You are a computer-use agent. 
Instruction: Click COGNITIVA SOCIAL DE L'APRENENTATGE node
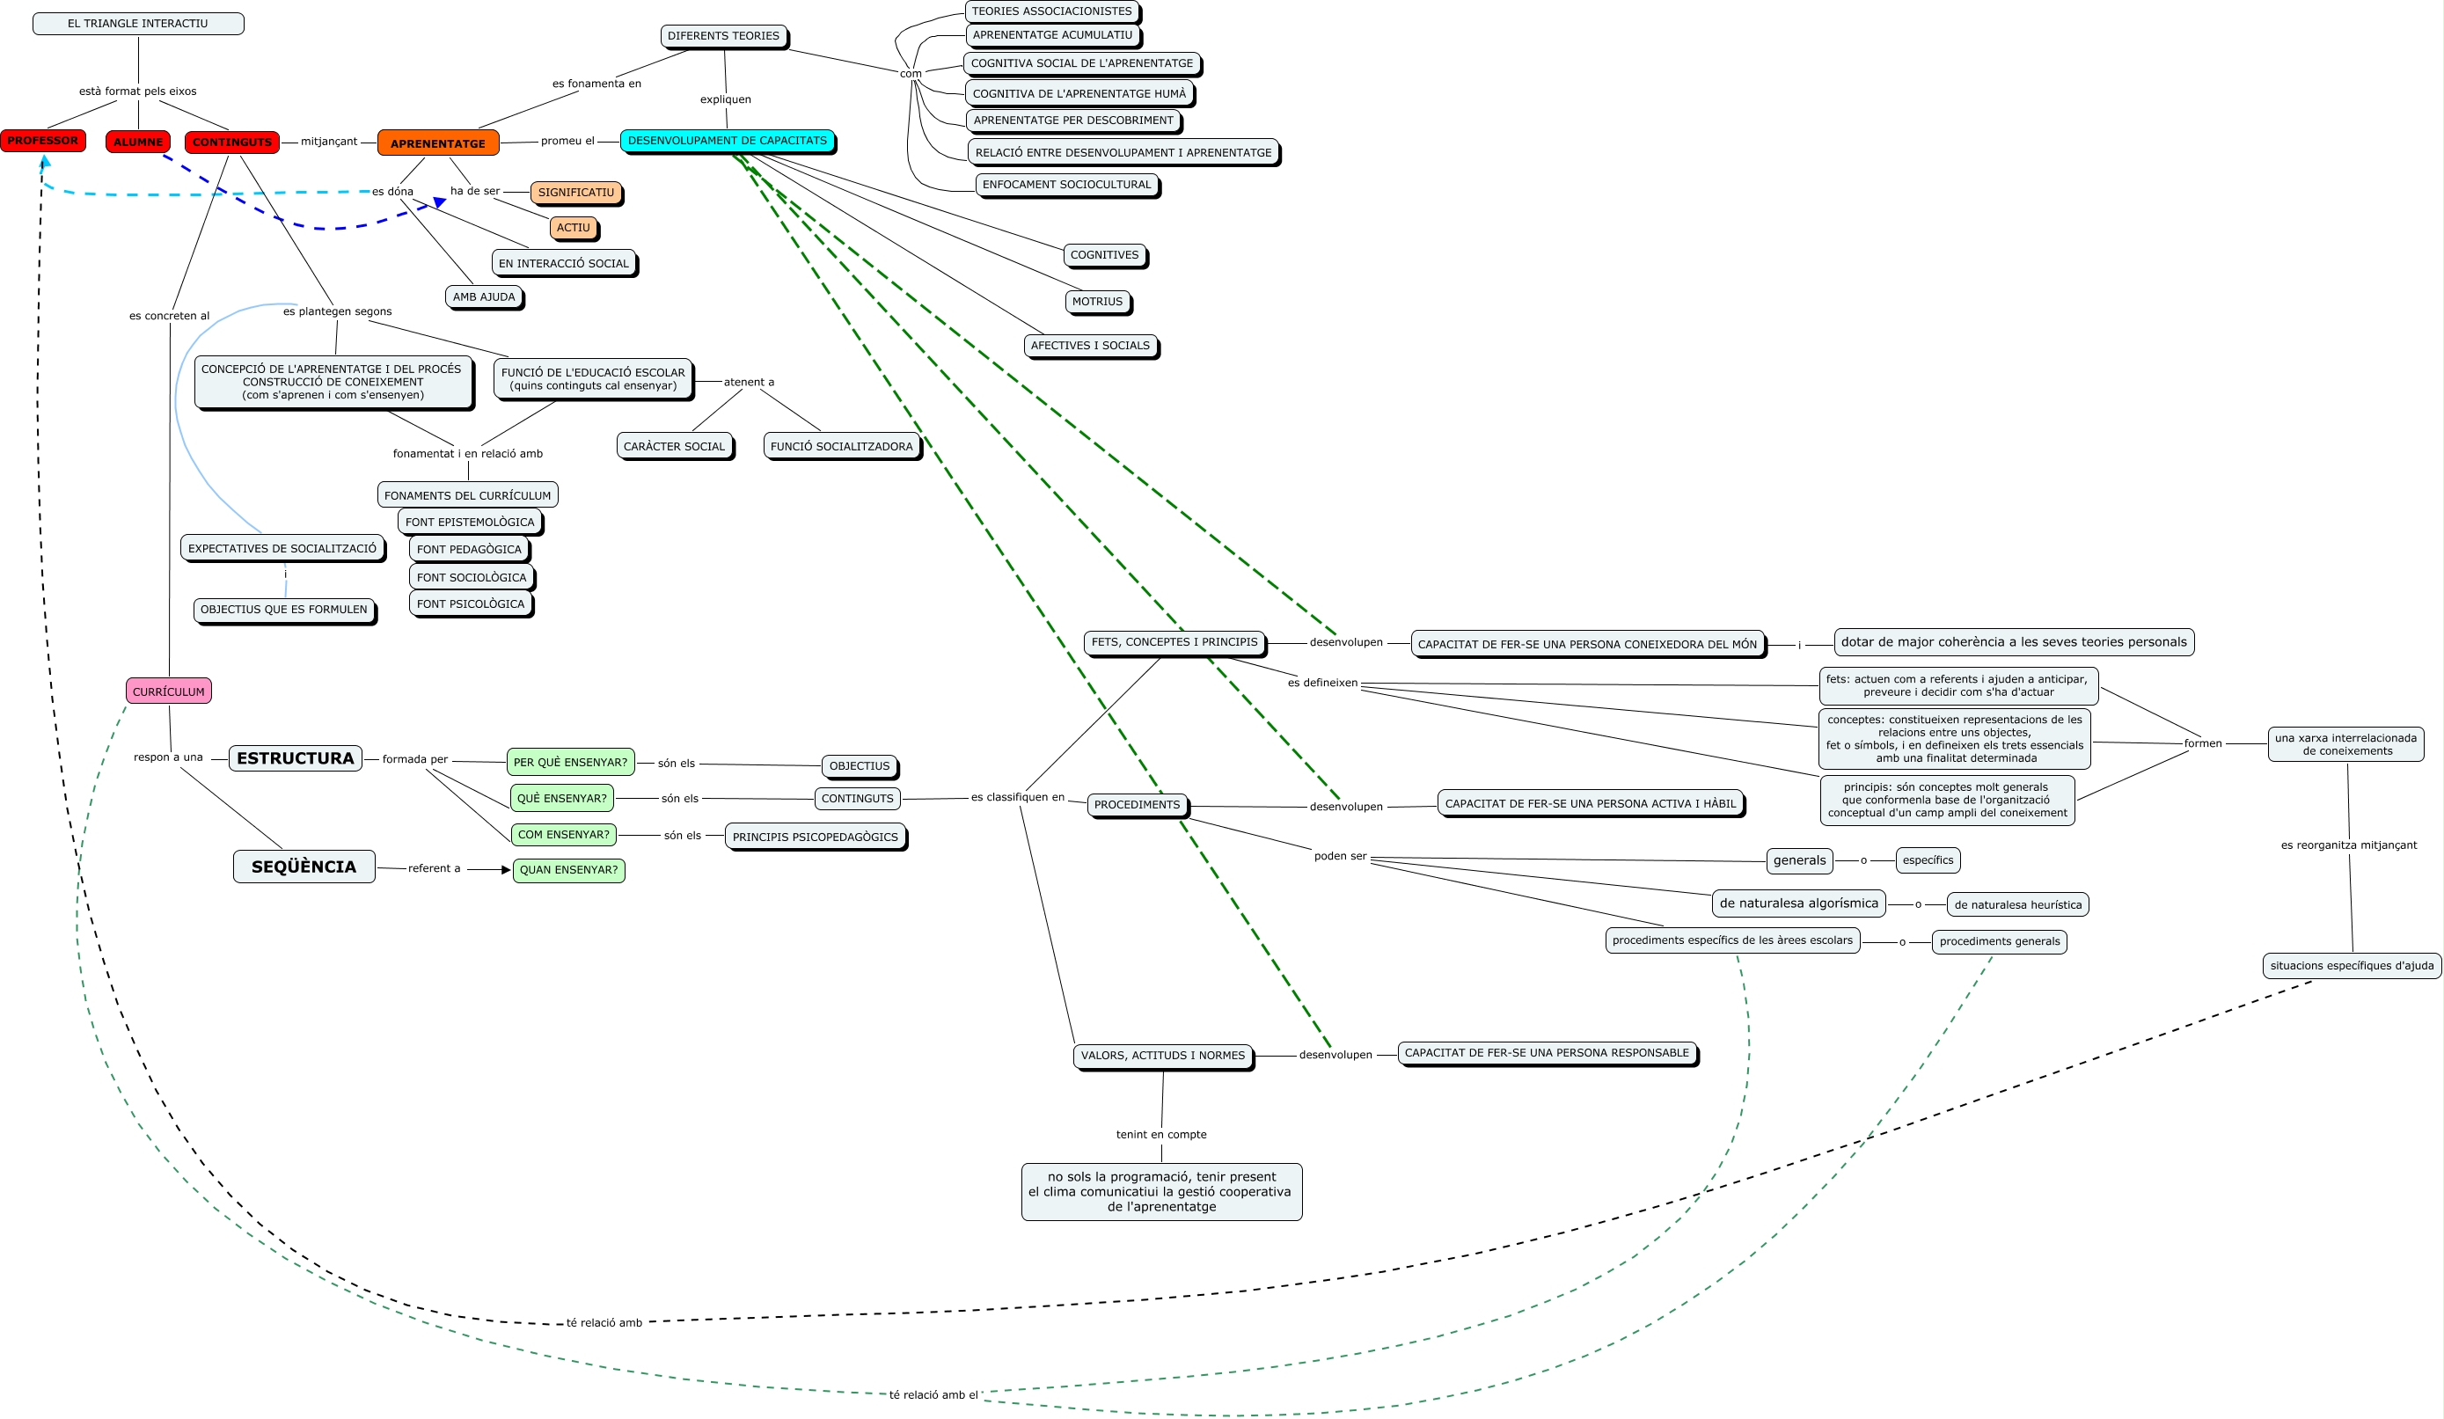(1082, 63)
